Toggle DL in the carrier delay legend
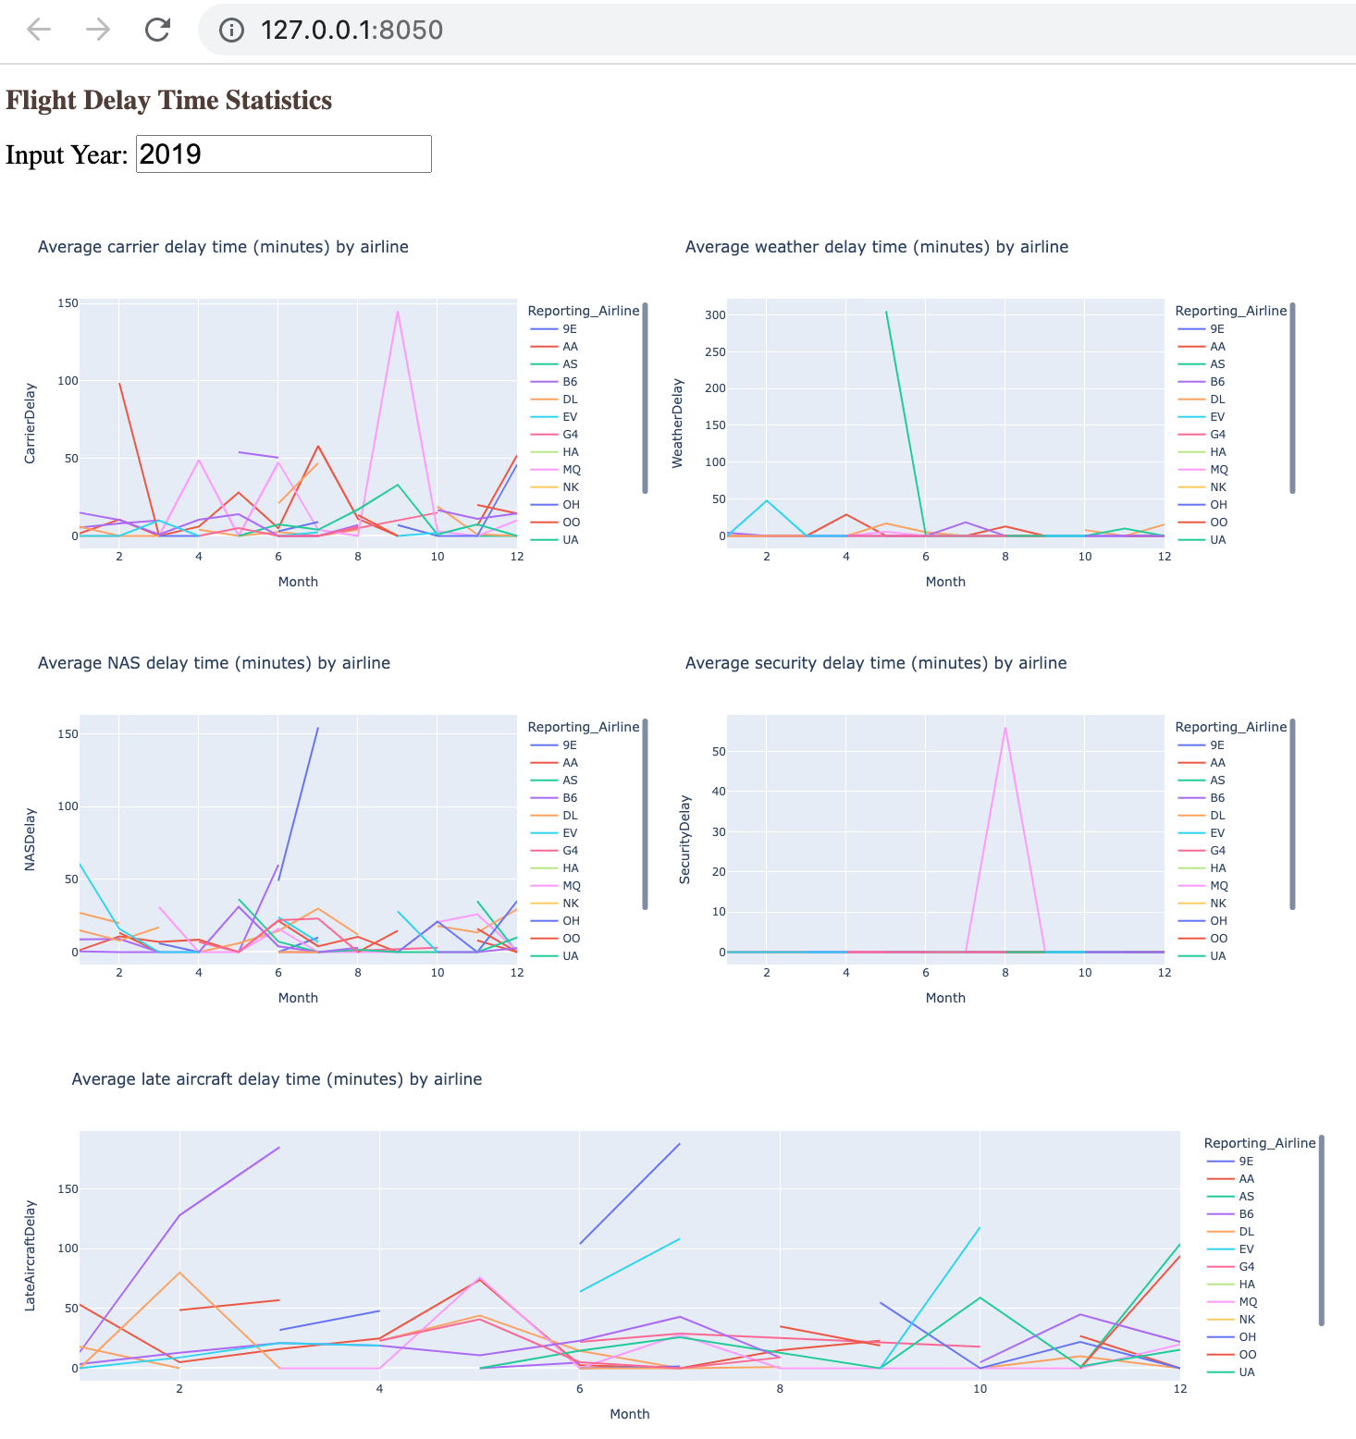 point(568,399)
